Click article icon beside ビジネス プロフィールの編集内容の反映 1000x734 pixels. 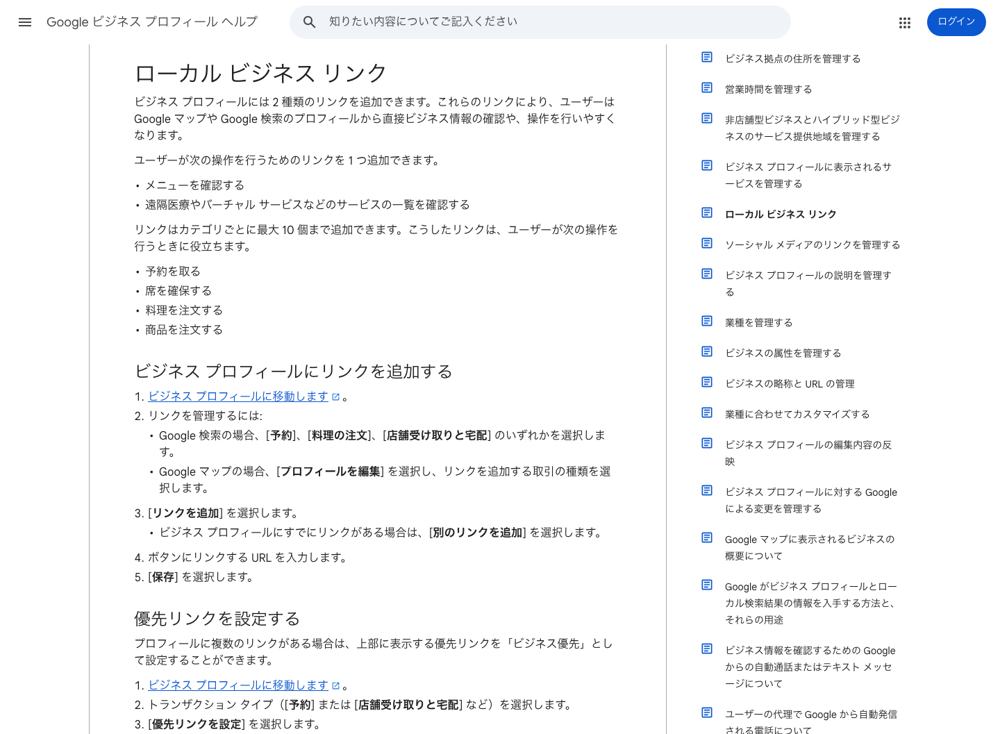click(x=707, y=443)
